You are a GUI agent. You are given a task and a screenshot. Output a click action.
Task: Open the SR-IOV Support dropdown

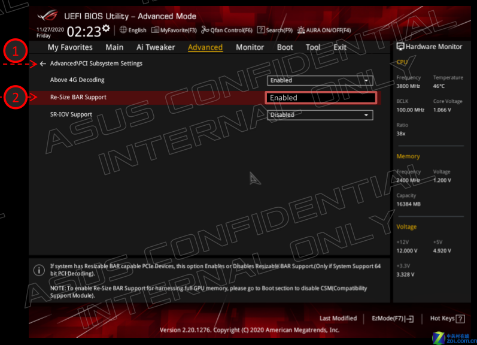[320, 115]
